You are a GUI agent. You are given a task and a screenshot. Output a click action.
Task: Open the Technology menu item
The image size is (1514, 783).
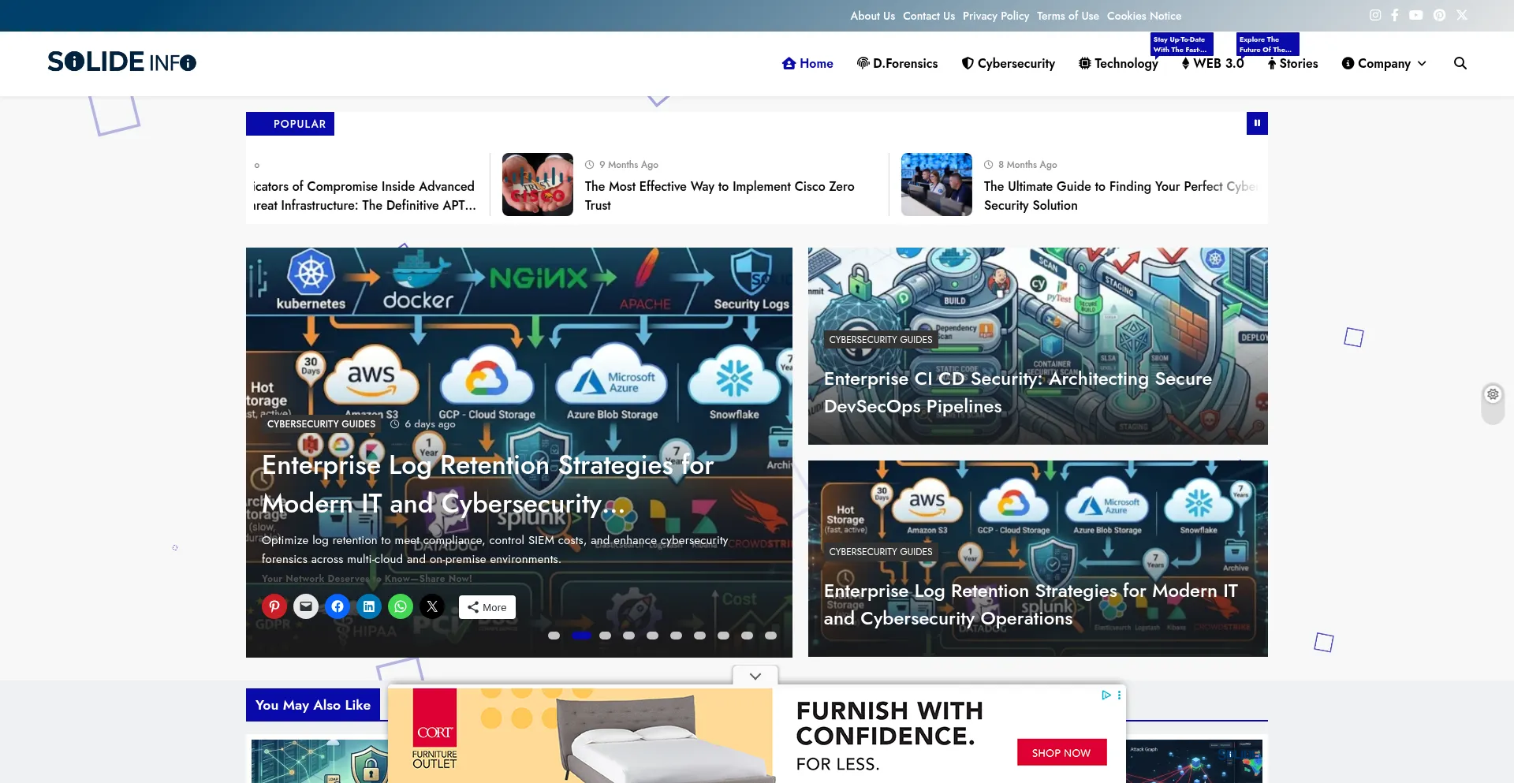pyautogui.click(x=1118, y=63)
